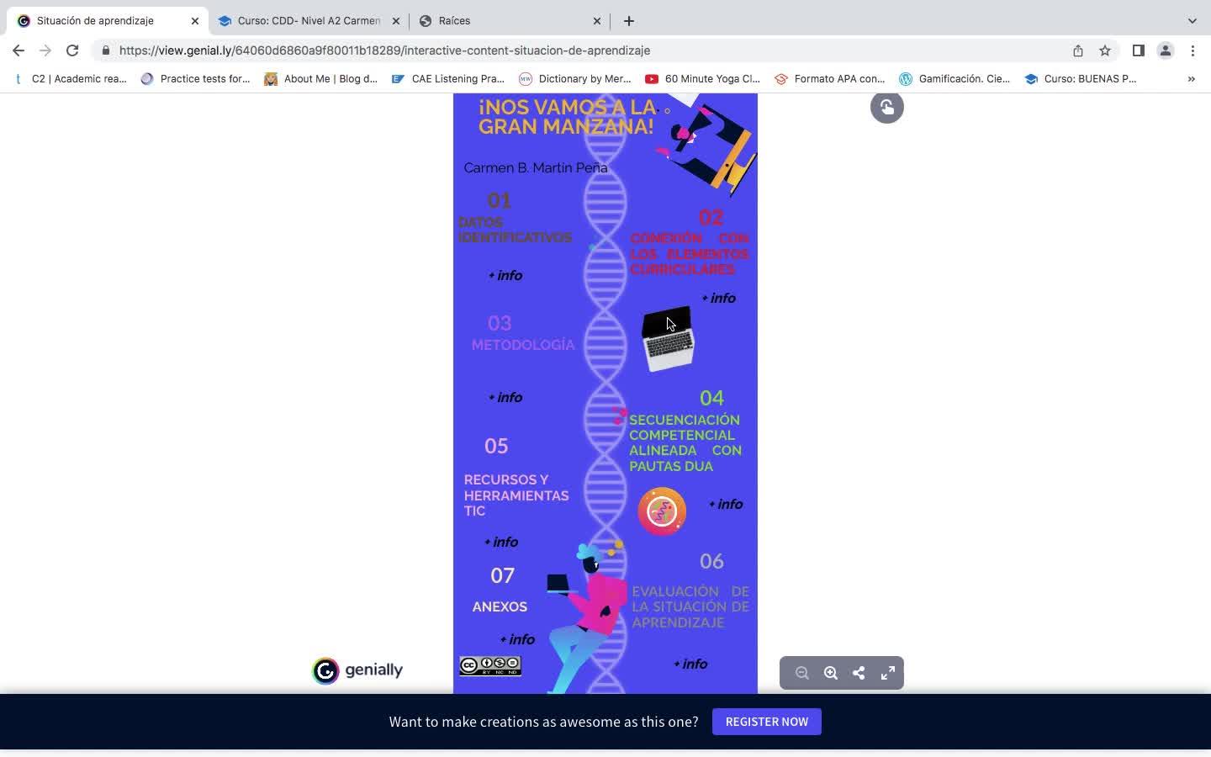Open the 60 Minute Yoga Cl... bookmark
The width and height of the screenshot is (1211, 757).
[702, 79]
